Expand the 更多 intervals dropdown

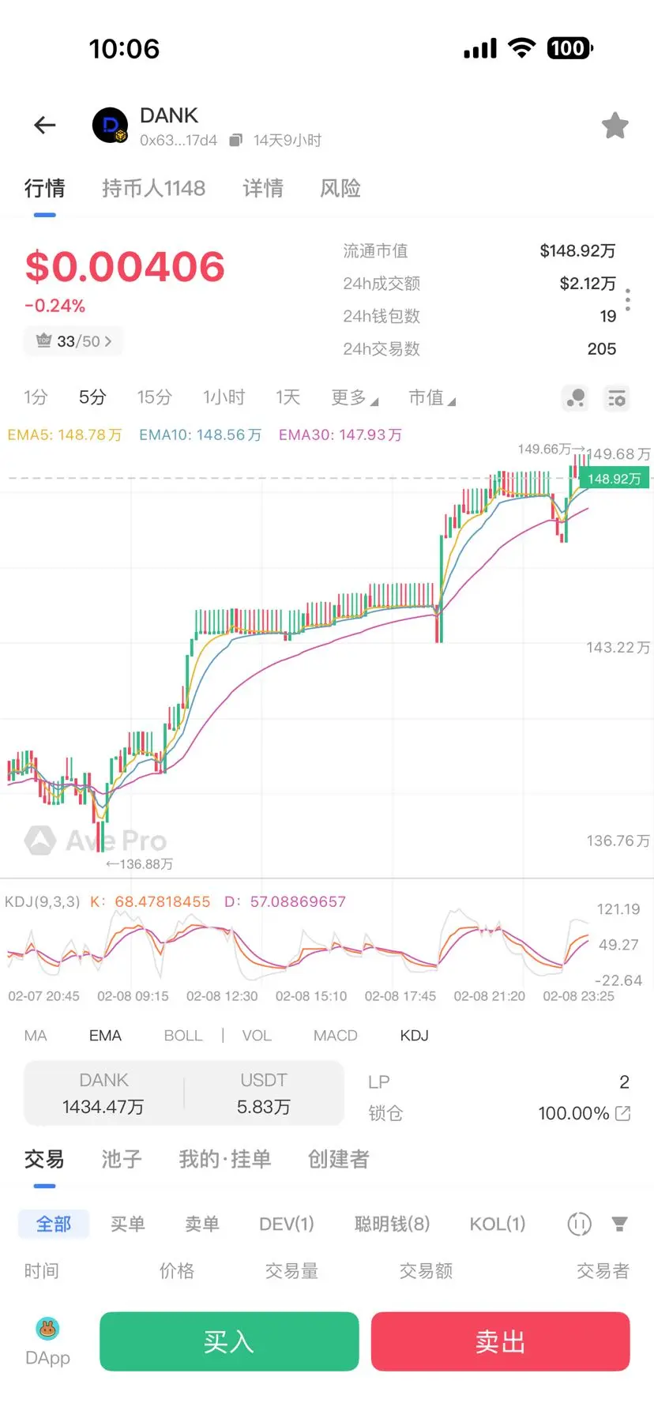pyautogui.click(x=355, y=397)
